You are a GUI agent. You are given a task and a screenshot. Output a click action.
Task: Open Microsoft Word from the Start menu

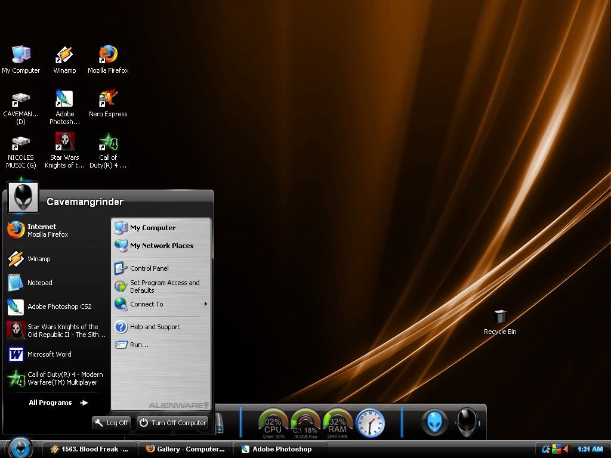(56, 354)
